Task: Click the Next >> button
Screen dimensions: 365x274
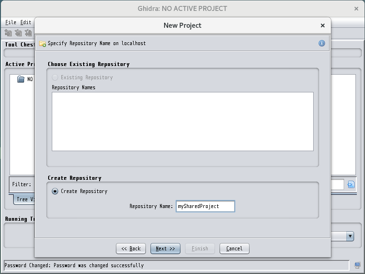Action: tap(165, 249)
